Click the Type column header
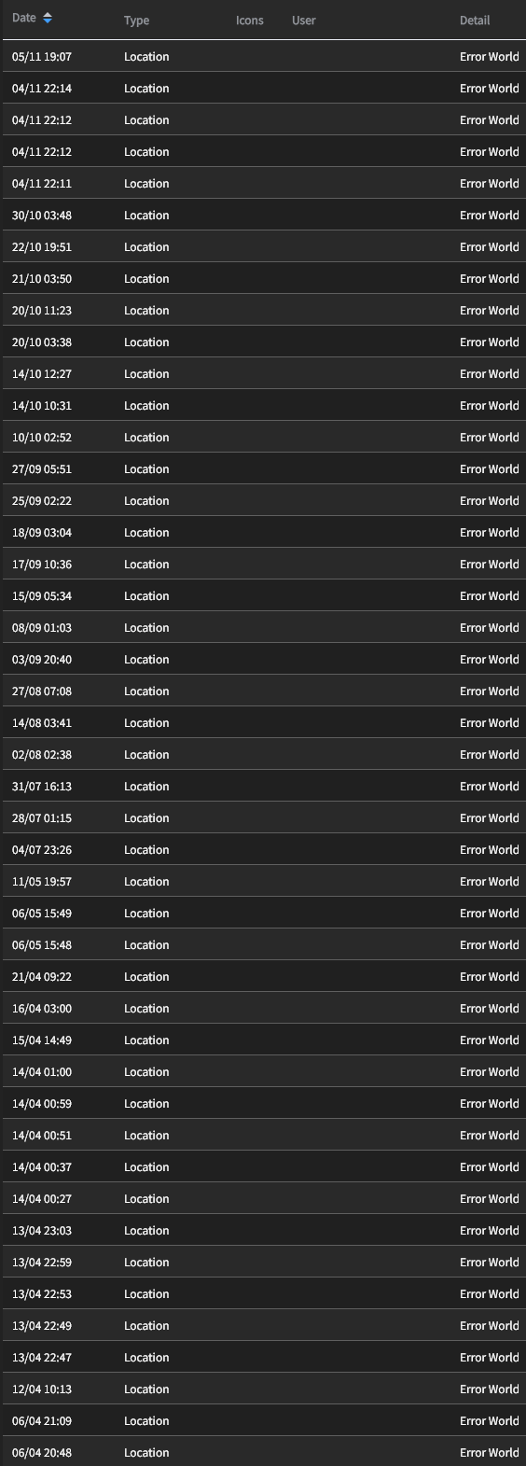Viewport: 526px width, 1466px height. click(x=136, y=21)
